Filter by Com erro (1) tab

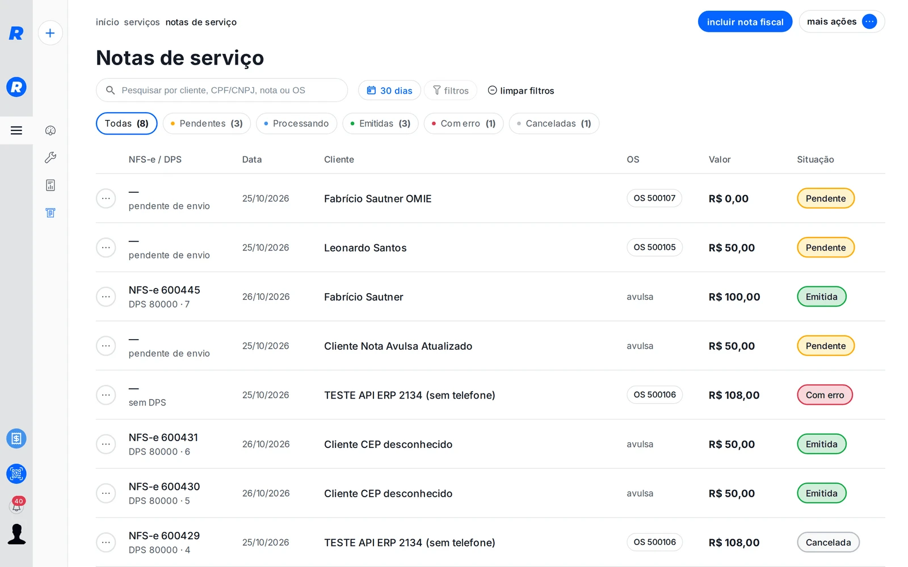pyautogui.click(x=464, y=124)
